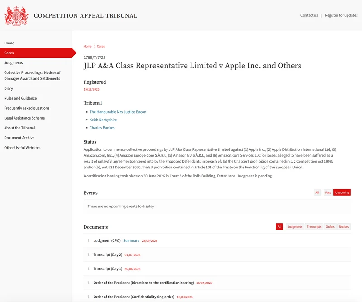Open The Honourable Mrs Justice Bacon profile
Viewport: 362px width, 302px height.
118,112
